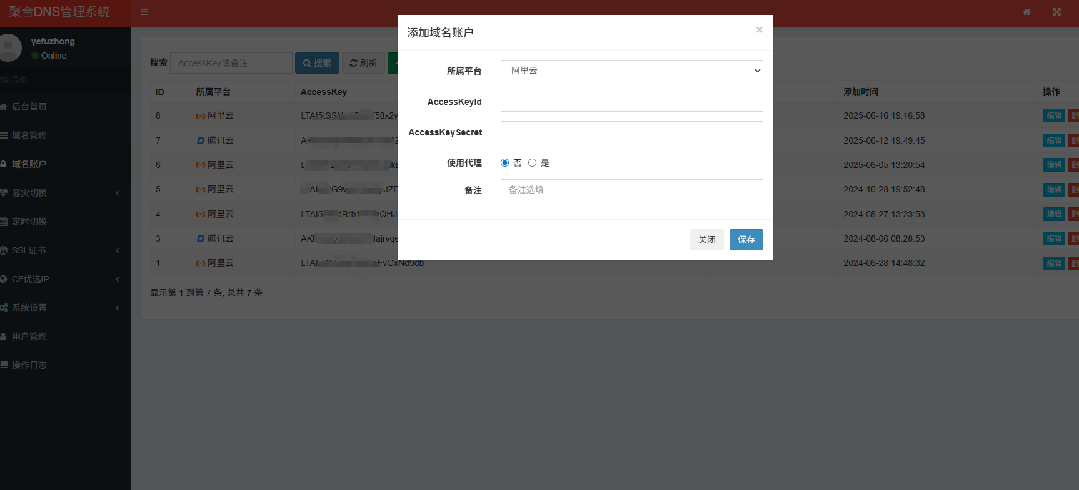Click the AccessKeyId input field
The height and width of the screenshot is (490, 1079).
[x=631, y=101]
